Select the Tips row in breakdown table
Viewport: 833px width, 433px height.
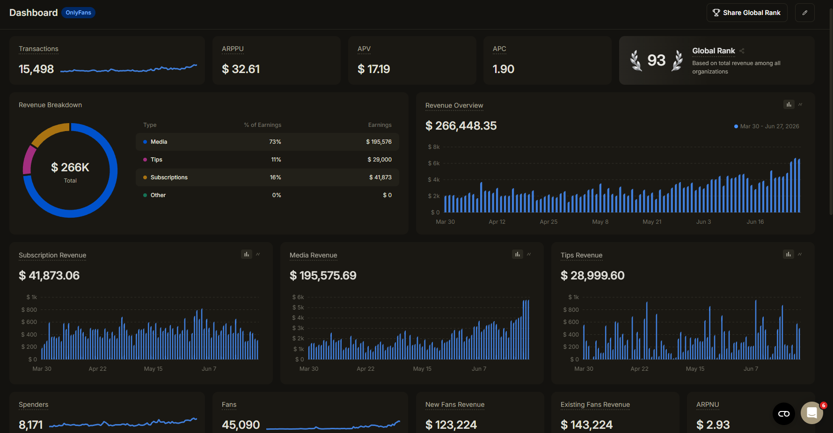pos(267,160)
